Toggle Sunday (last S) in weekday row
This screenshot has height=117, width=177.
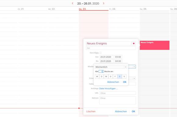coord(124,77)
